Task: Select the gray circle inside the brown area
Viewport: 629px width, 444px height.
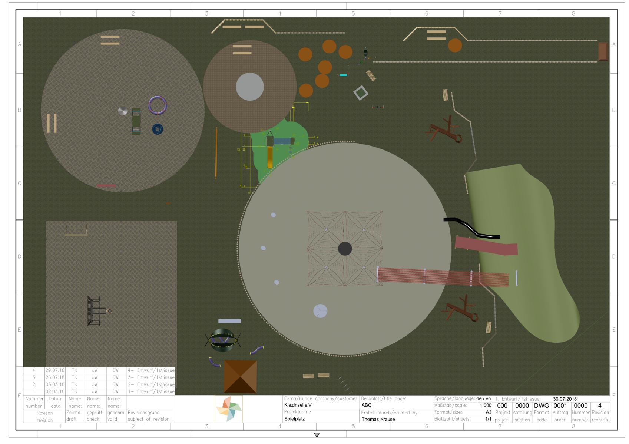Action: (250, 87)
